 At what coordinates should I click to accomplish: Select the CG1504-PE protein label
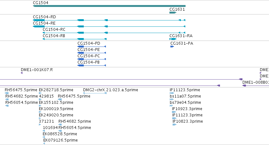click(x=89, y=50)
